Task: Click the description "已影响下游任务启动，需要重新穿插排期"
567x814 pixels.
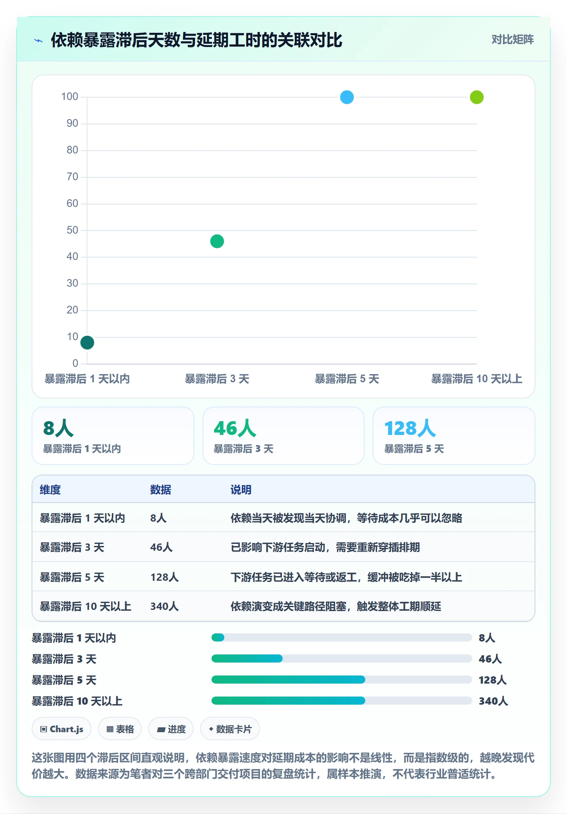Action: 325,548
